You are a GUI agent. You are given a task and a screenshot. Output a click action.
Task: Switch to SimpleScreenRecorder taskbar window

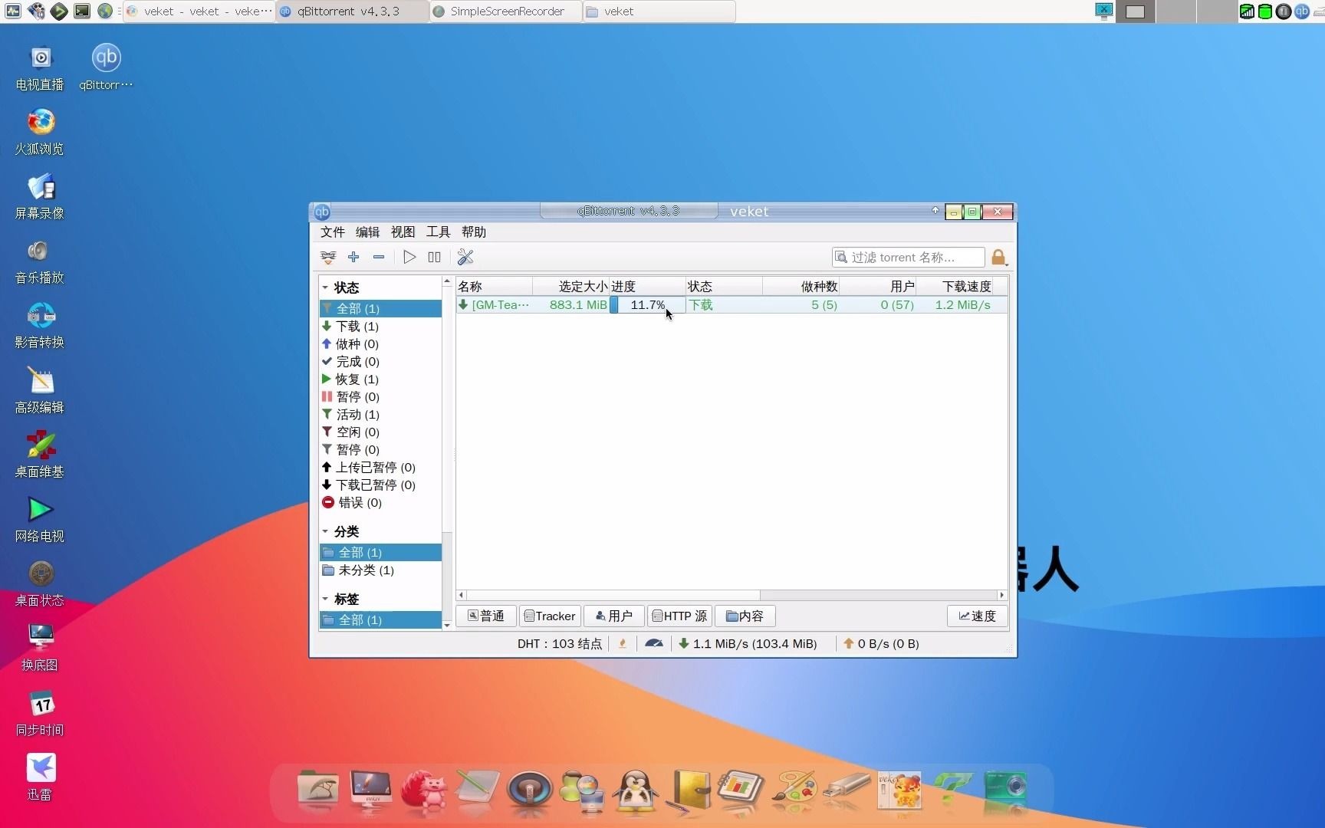(506, 11)
